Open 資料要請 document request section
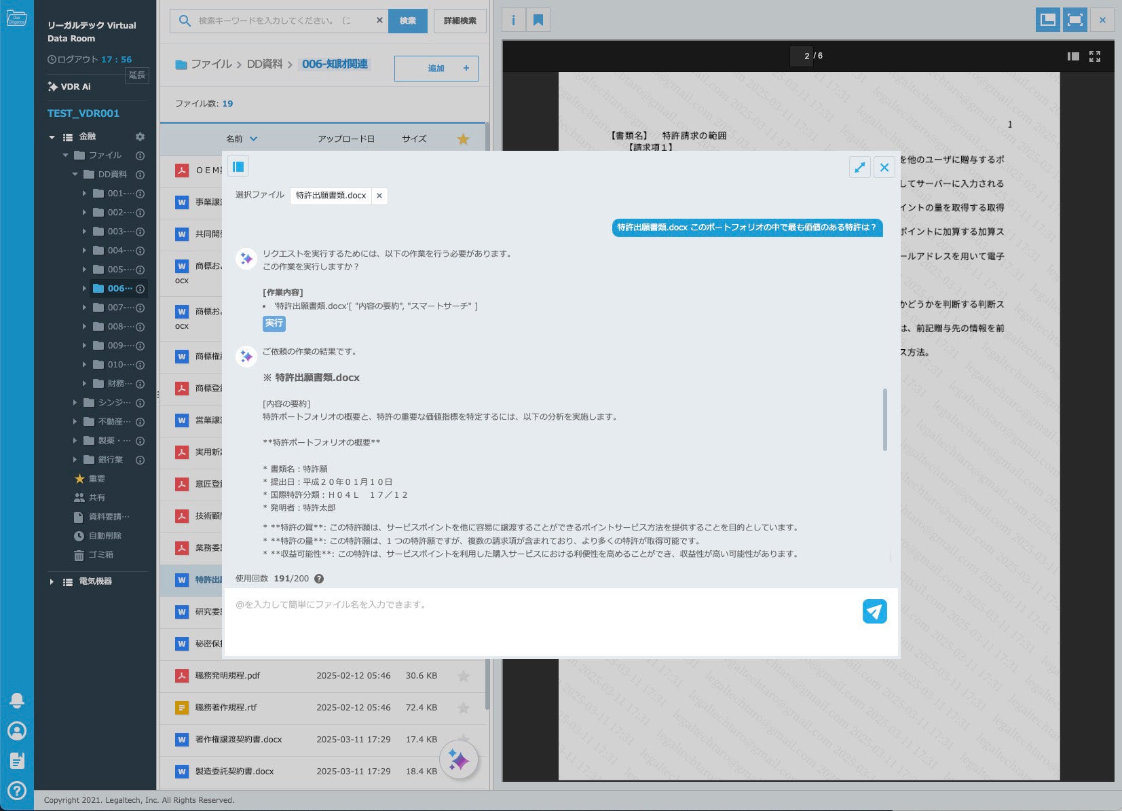Image resolution: width=1122 pixels, height=811 pixels. click(102, 517)
